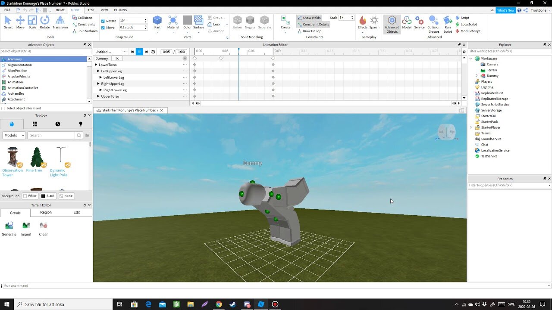
Task: Open the PLUGINS ribbon tab
Action: tap(120, 10)
